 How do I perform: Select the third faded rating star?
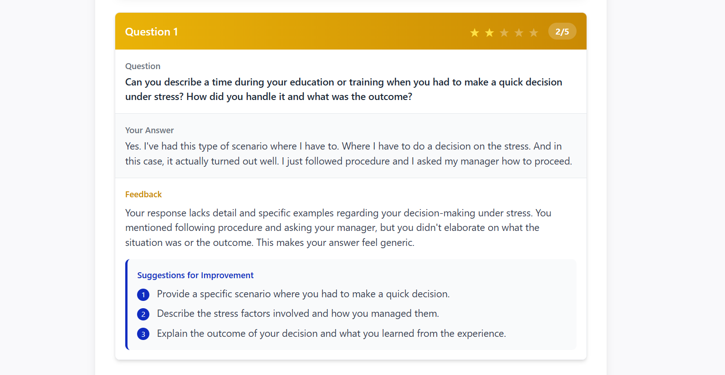(504, 32)
